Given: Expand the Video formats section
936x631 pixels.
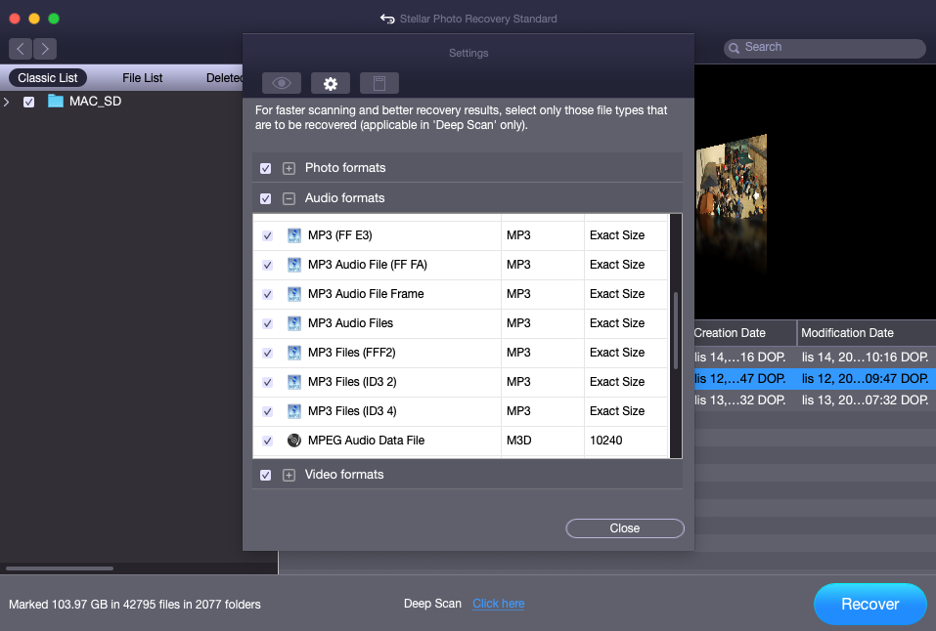Looking at the screenshot, I should (289, 475).
